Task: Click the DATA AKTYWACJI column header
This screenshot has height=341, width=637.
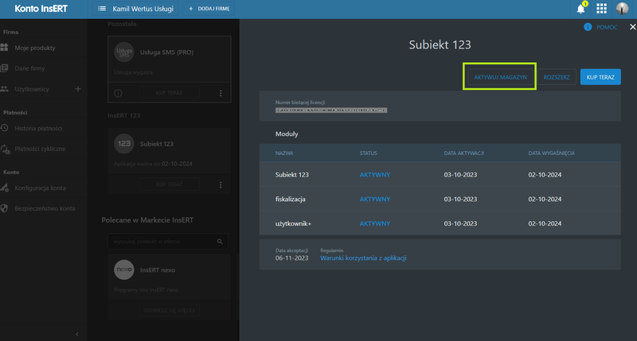Action: click(464, 153)
